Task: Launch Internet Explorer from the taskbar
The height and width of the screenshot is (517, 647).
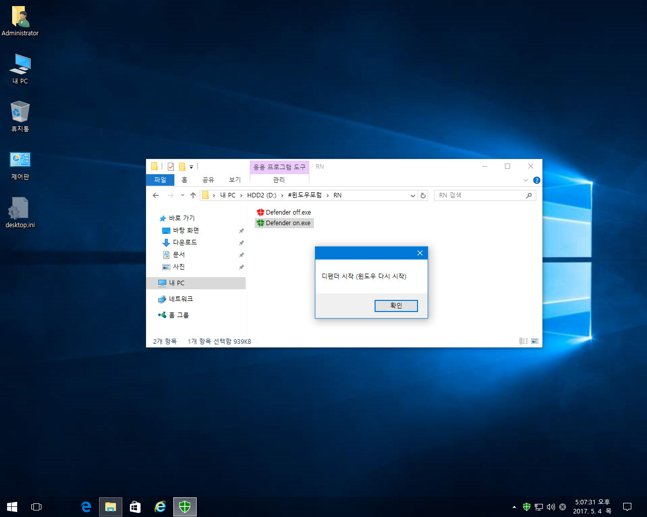Action: (x=160, y=507)
